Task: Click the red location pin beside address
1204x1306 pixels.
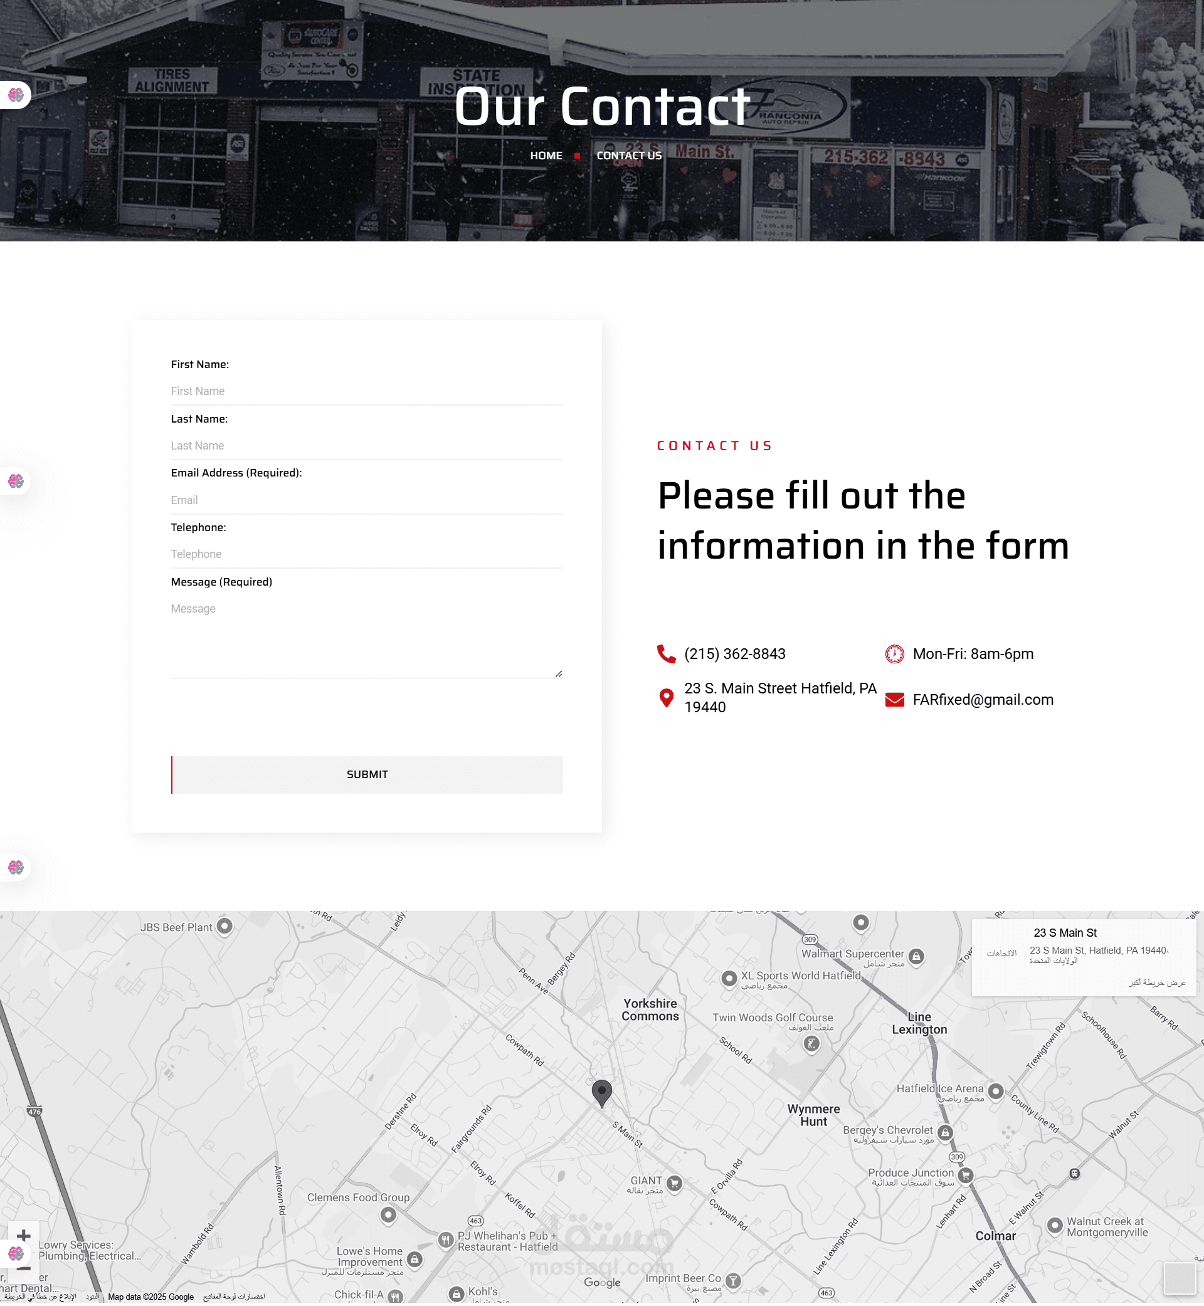Action: 667,699
